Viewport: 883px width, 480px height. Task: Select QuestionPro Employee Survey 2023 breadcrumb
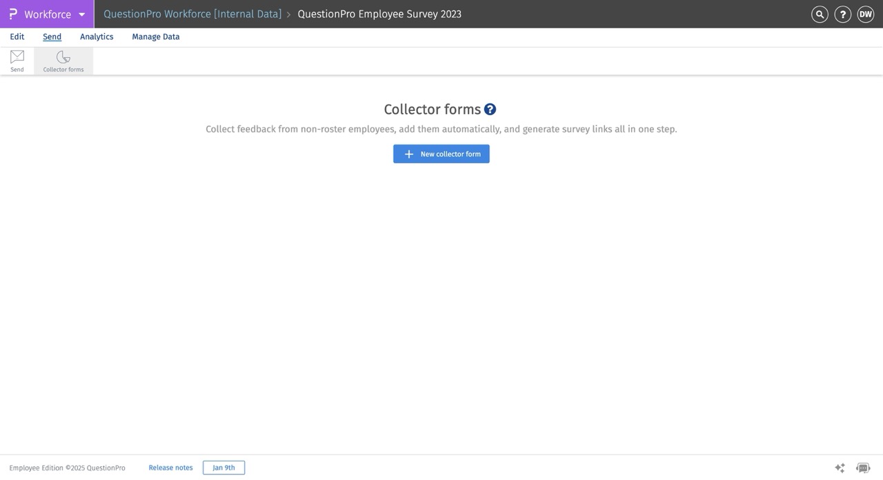pyautogui.click(x=379, y=13)
